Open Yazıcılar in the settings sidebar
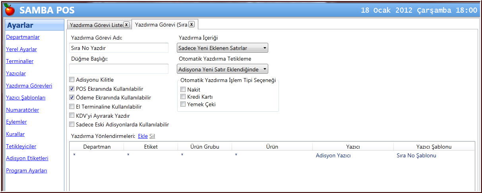 pos(16,73)
